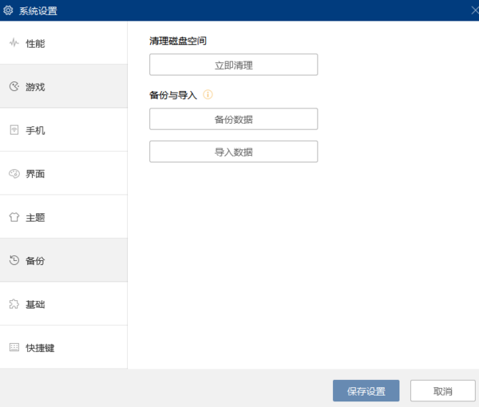479x407 pixels.
Task: Click the 基础 puzzle piece icon
Action: point(14,304)
